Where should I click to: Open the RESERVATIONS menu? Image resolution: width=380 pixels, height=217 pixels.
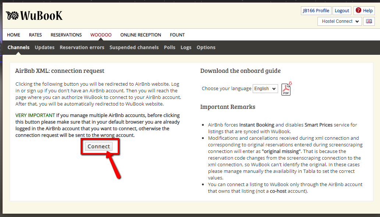tap(66, 35)
